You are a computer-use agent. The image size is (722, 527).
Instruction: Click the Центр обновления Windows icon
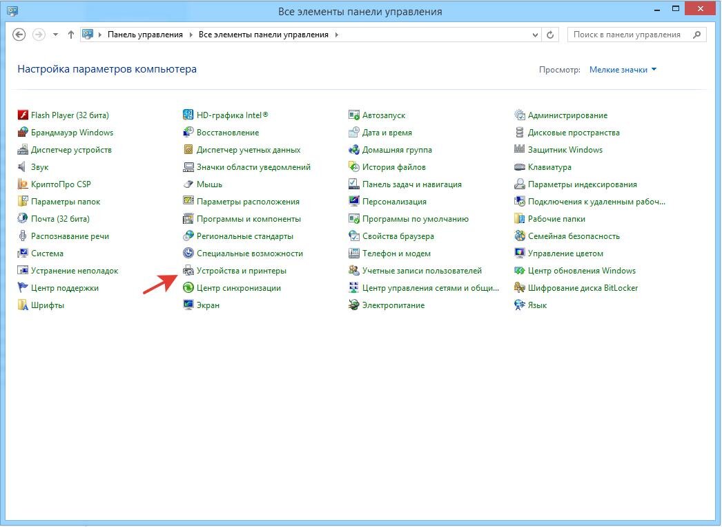click(x=519, y=271)
